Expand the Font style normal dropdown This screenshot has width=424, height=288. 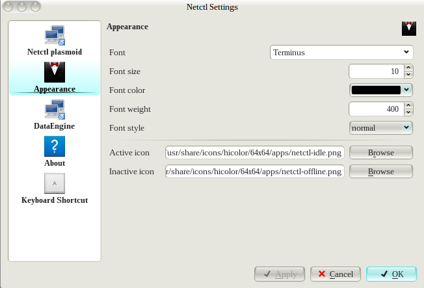click(381, 127)
